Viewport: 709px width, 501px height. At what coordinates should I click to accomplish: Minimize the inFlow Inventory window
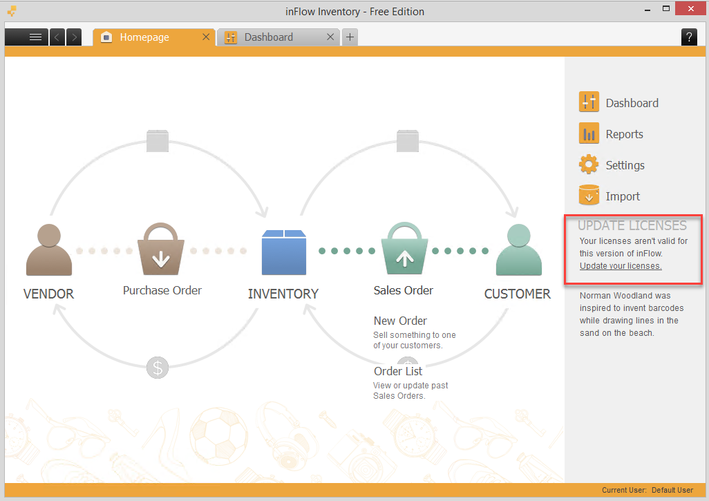click(647, 9)
